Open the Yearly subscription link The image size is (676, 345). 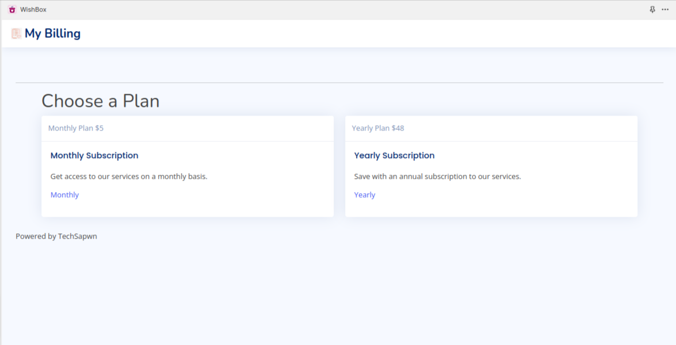click(x=365, y=195)
